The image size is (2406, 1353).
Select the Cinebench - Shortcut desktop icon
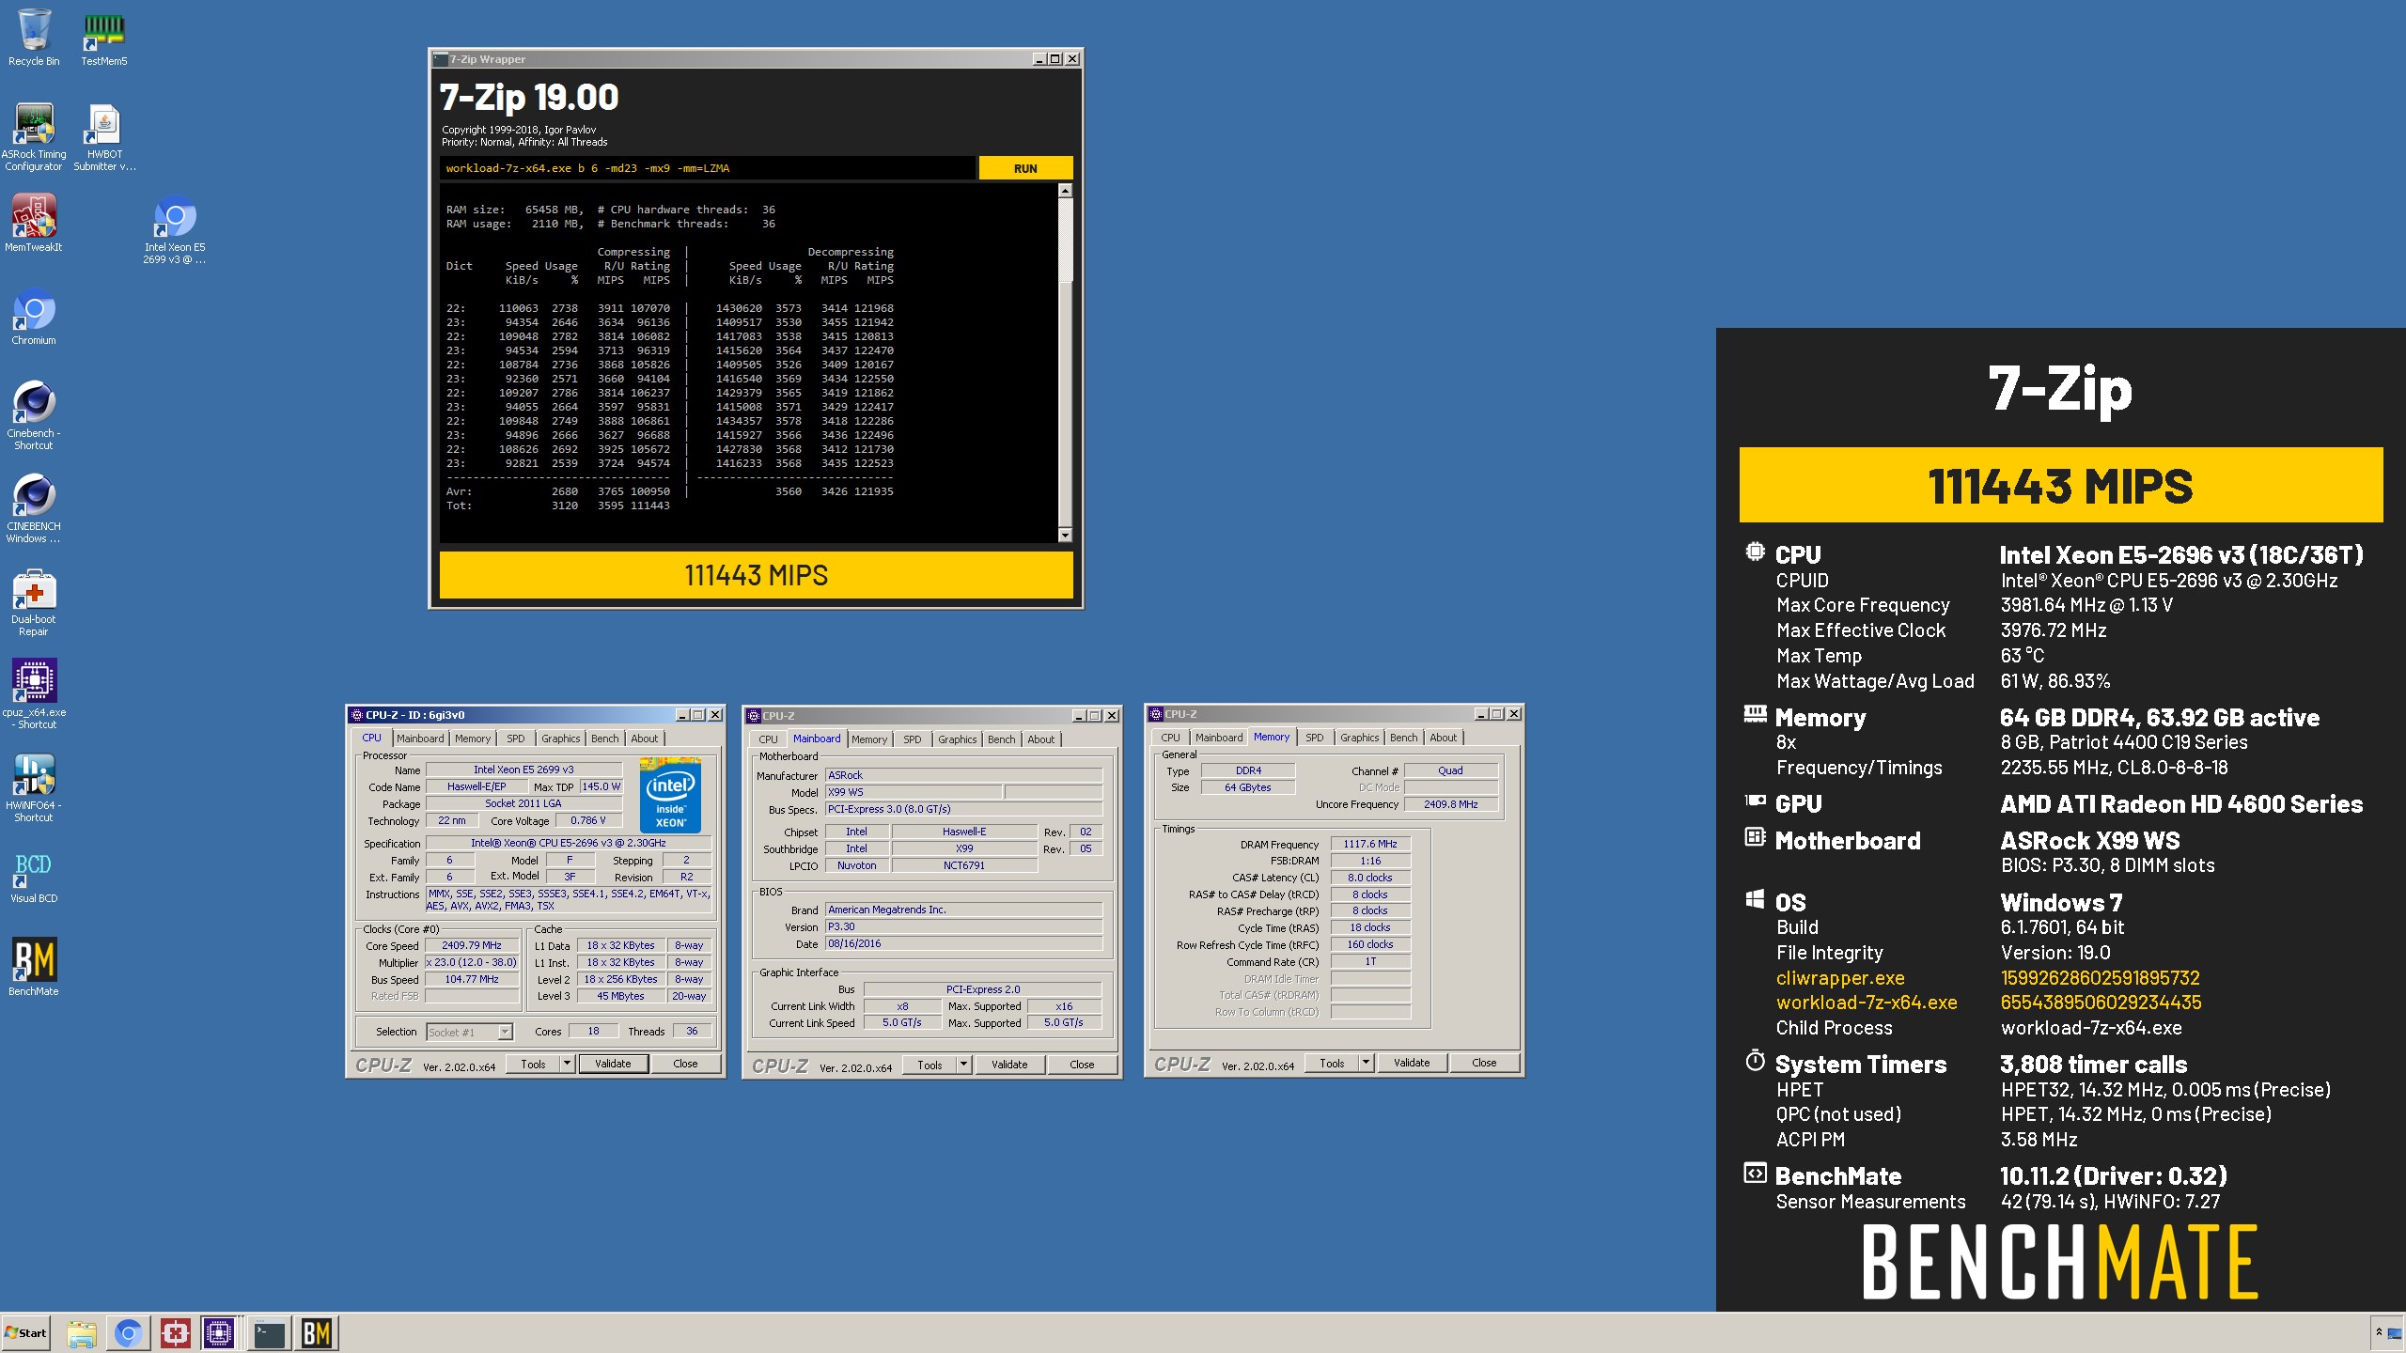point(34,415)
